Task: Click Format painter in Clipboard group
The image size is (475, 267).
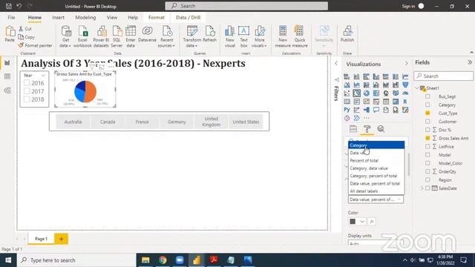Action: 35,45
